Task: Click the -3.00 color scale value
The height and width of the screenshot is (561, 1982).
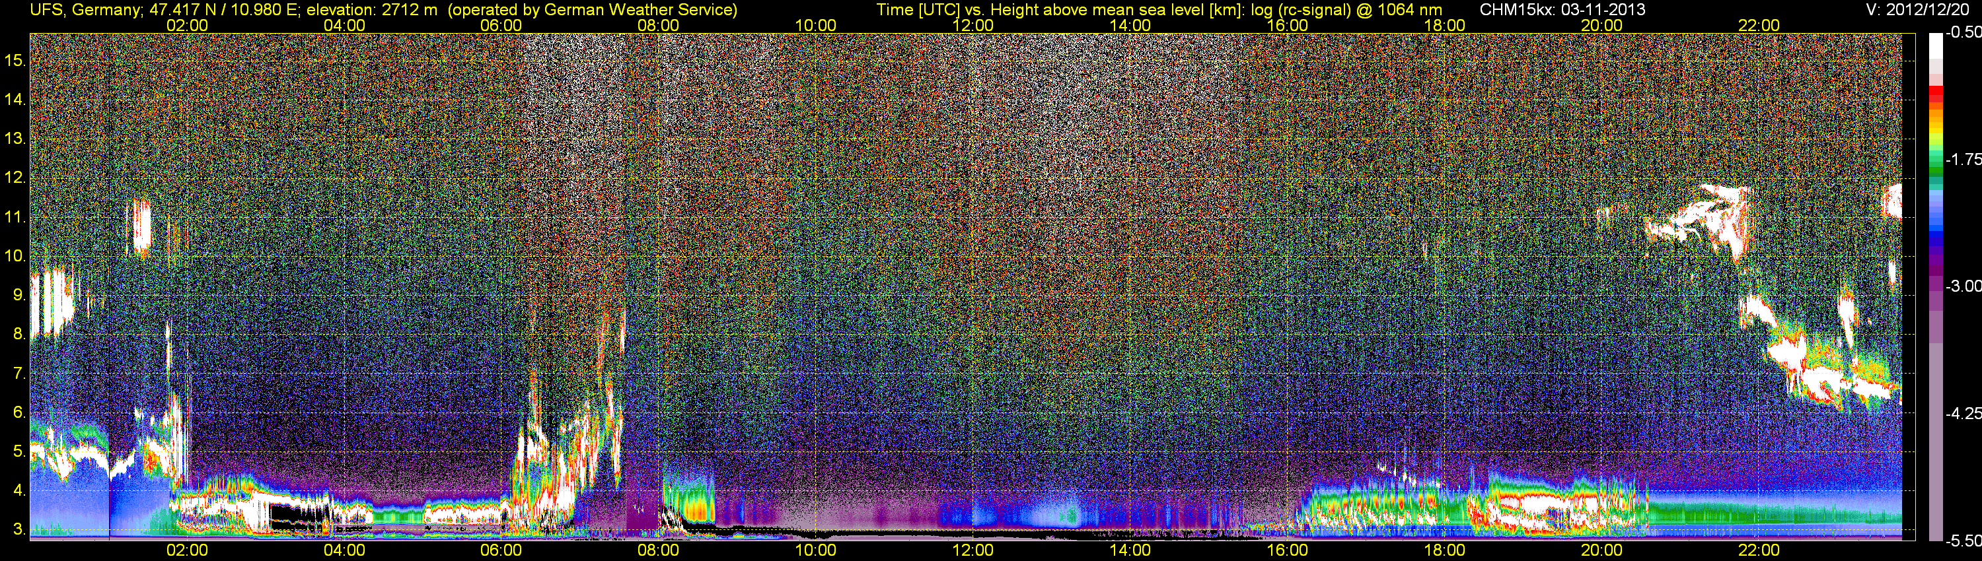Action: click(1963, 286)
